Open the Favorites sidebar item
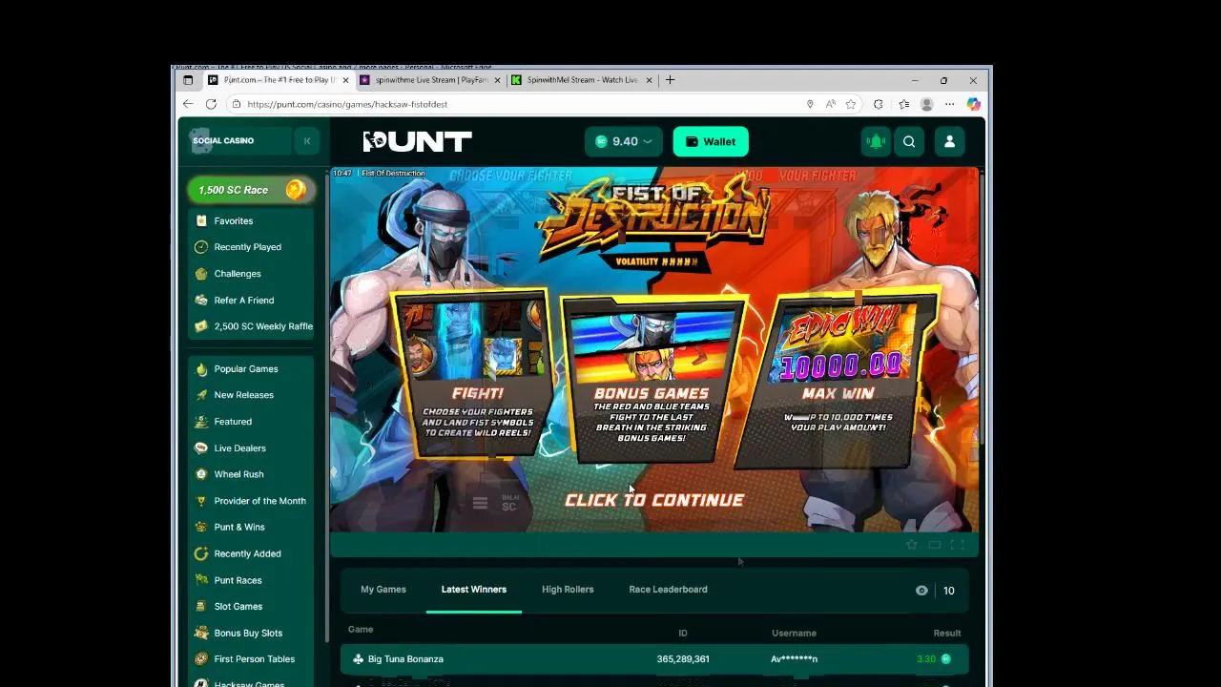Image resolution: width=1221 pixels, height=687 pixels. click(234, 220)
